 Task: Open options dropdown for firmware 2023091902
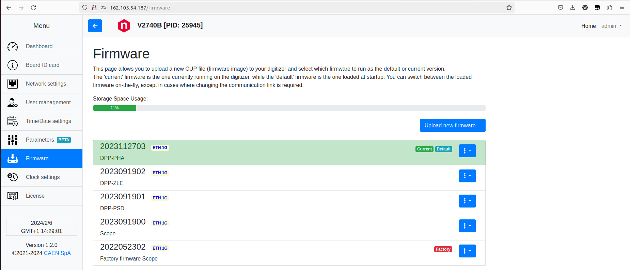click(467, 176)
